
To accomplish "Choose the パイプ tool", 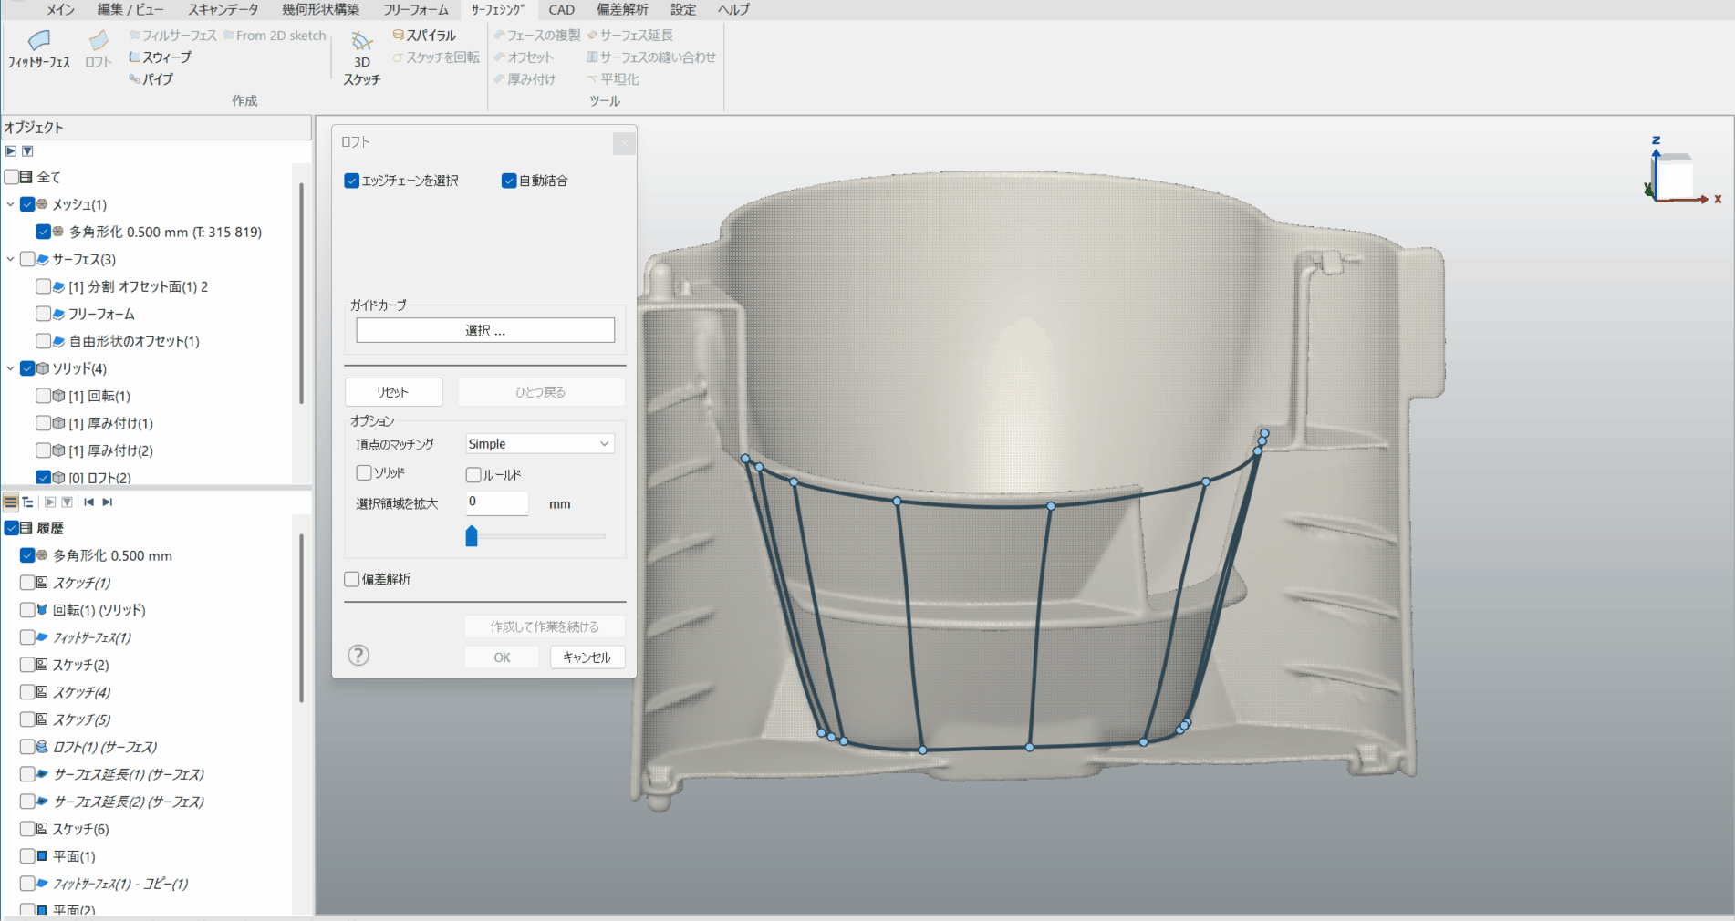I will pos(151,79).
